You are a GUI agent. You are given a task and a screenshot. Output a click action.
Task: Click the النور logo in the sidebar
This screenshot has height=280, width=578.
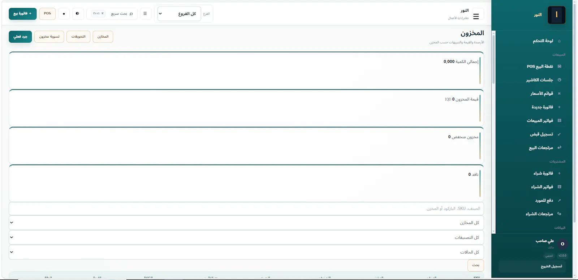[x=556, y=15]
